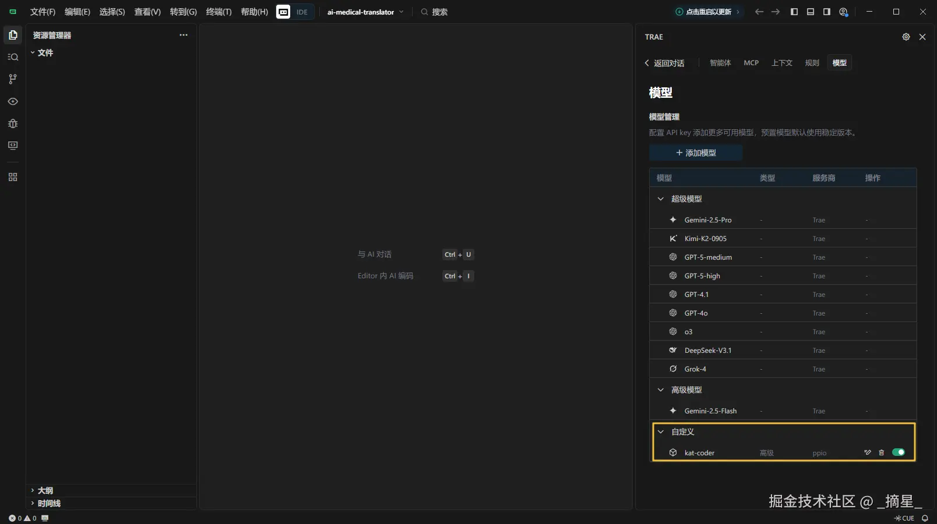Open the remote code monitor icon
937x524 pixels.
click(13, 146)
